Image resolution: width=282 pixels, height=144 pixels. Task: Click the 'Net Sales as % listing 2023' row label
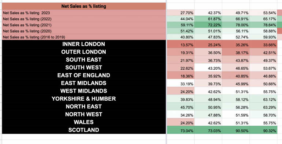tap(84, 13)
